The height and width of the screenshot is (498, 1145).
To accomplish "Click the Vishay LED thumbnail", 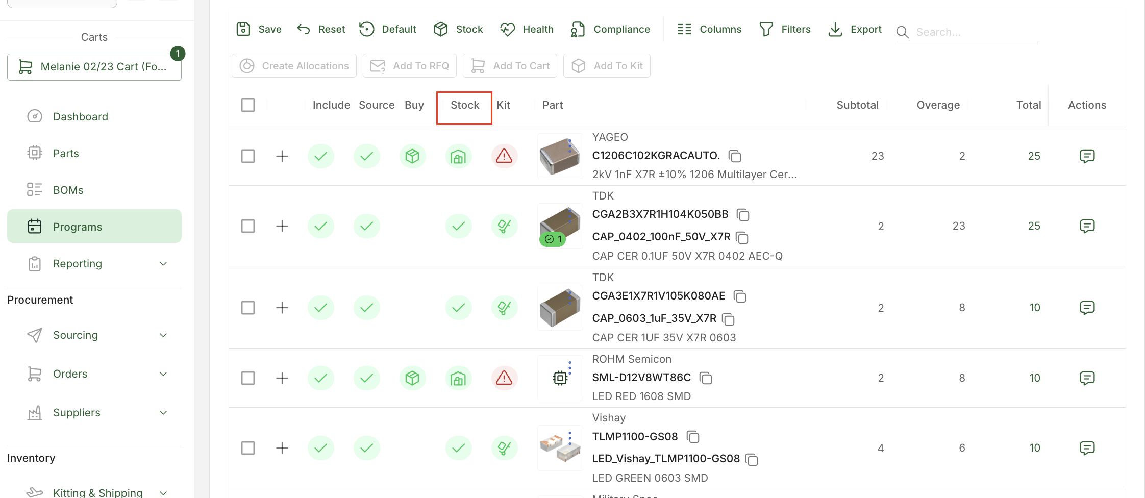I will [x=560, y=448].
